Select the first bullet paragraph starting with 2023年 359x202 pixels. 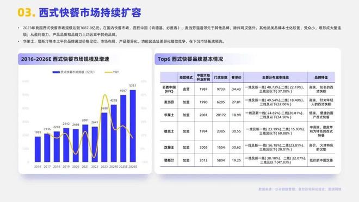tap(182, 31)
